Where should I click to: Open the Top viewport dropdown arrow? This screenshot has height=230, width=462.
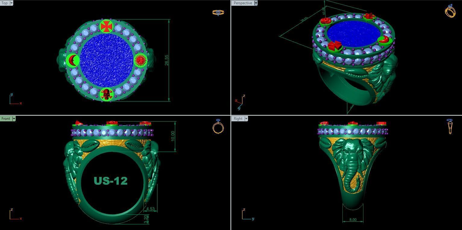(x=11, y=3)
